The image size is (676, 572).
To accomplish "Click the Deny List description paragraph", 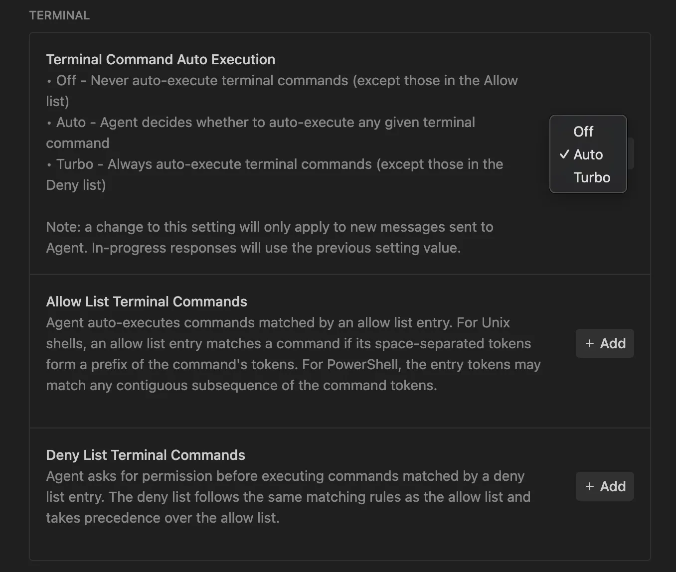I will (288, 497).
